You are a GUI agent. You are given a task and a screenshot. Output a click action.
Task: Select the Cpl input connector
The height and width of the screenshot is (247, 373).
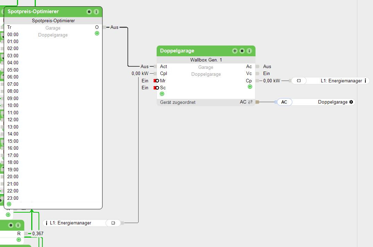(155, 74)
